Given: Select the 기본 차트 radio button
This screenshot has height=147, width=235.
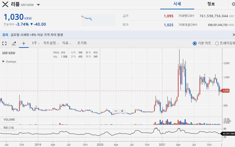Looking at the screenshot, I should click(x=194, y=44).
